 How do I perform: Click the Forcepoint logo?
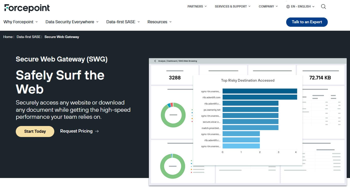coord(27,8)
